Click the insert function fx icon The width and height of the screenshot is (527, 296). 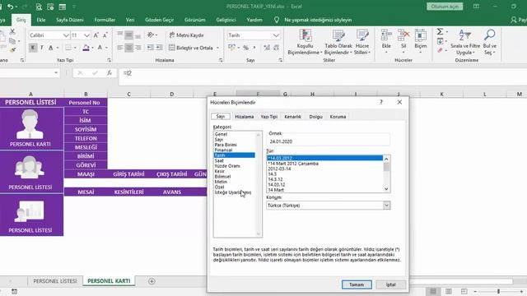point(110,73)
